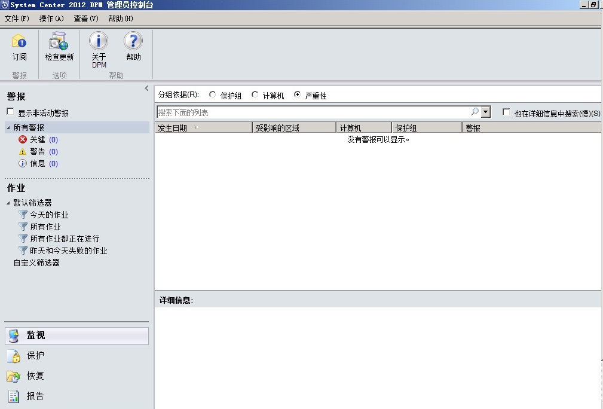The image size is (603, 409).
Task: Select 保护组 grouping radio button
Action: pos(212,94)
